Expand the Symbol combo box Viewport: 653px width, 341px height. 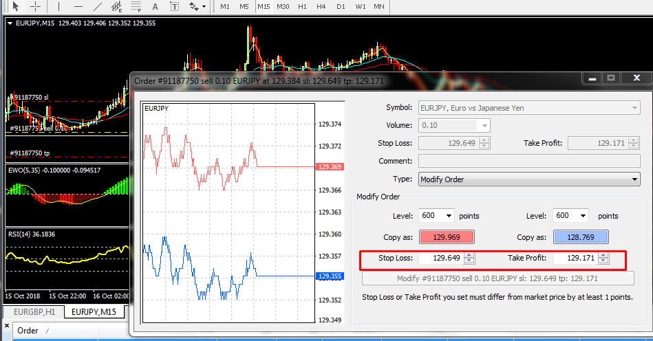pyautogui.click(x=634, y=108)
